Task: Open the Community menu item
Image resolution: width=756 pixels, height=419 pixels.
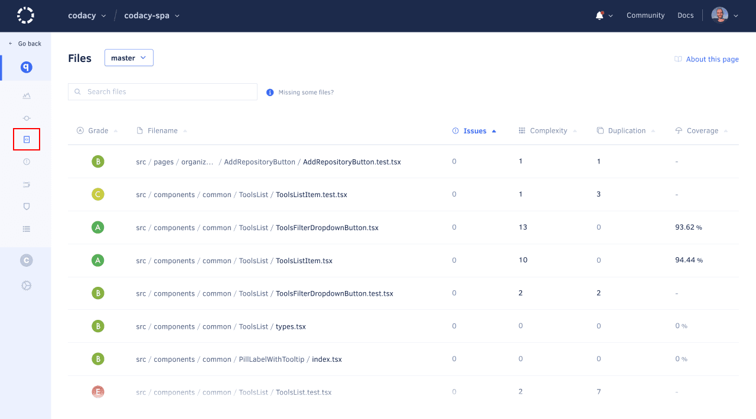Action: coord(646,16)
